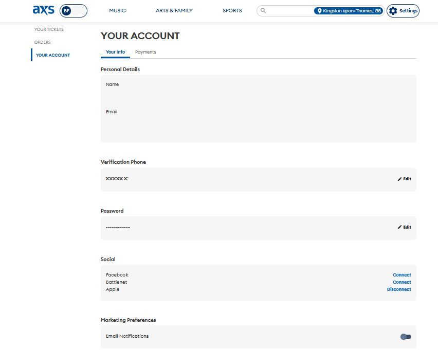
Task: Click the Edit pencil next to Verification Phone
Action: click(x=404, y=179)
